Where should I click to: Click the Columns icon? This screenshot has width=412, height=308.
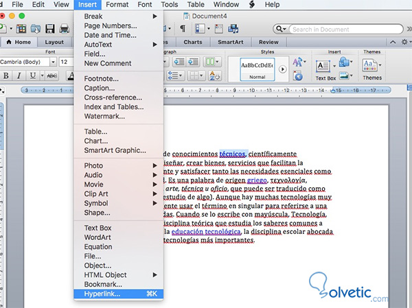click(210, 62)
